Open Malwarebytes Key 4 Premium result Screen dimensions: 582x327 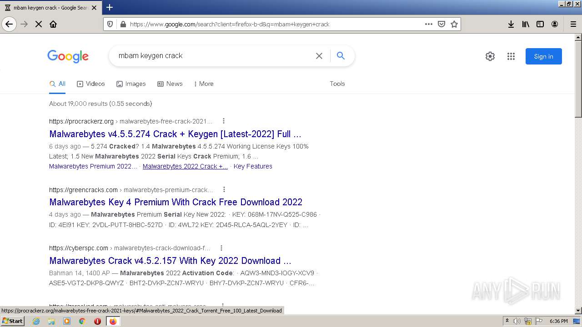pos(176,202)
